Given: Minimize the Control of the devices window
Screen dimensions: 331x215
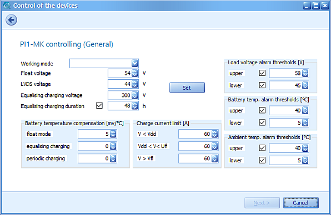Looking at the screenshot, I should click(307, 6).
